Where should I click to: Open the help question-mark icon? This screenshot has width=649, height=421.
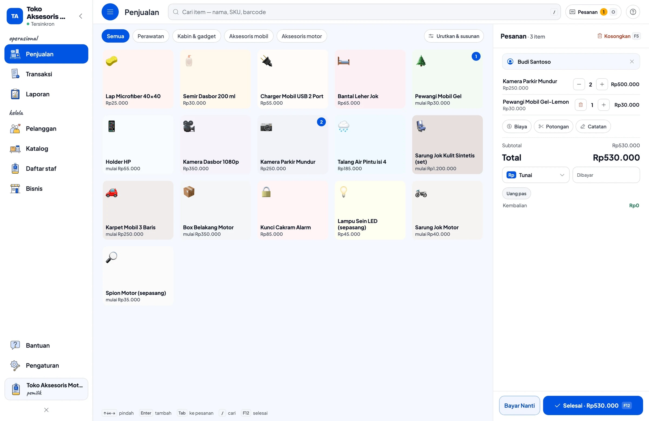[x=633, y=12]
